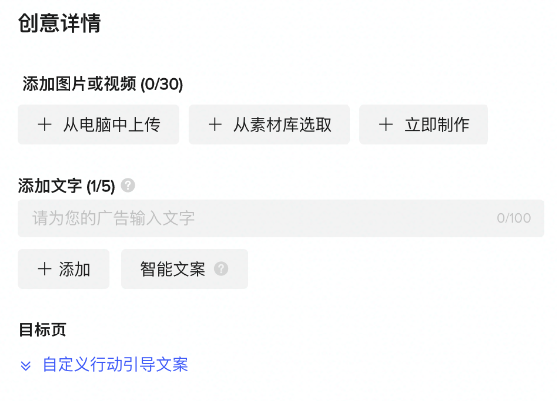Start creating with 立即制作
Screen dimensions: 557x401
(x=424, y=125)
